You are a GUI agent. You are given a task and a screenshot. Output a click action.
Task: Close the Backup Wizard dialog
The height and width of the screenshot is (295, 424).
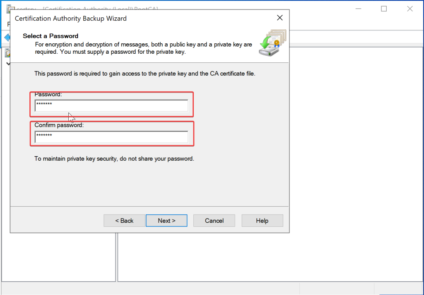[x=279, y=18]
